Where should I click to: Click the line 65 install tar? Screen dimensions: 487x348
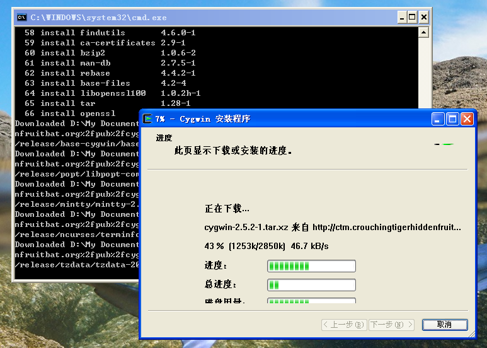tap(108, 103)
